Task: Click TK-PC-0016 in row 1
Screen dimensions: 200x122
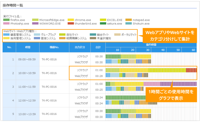Action: (49, 59)
